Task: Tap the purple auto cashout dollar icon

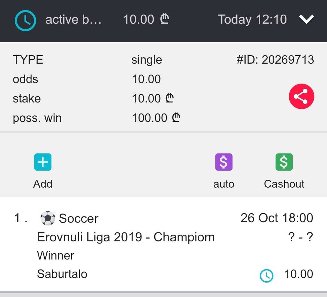Action: 224,162
